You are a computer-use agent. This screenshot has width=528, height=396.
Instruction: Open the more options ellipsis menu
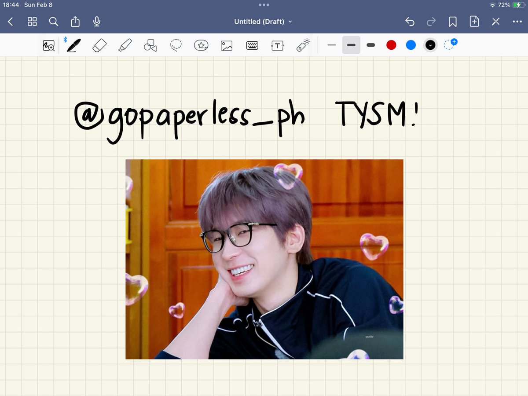(x=517, y=22)
